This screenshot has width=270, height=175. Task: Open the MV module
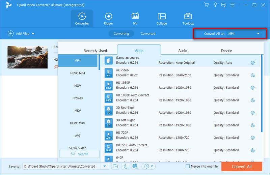pyautogui.click(x=135, y=19)
